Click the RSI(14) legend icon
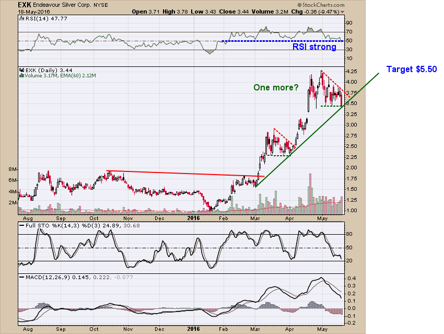Screen dimensions: 444x334 (22, 19)
